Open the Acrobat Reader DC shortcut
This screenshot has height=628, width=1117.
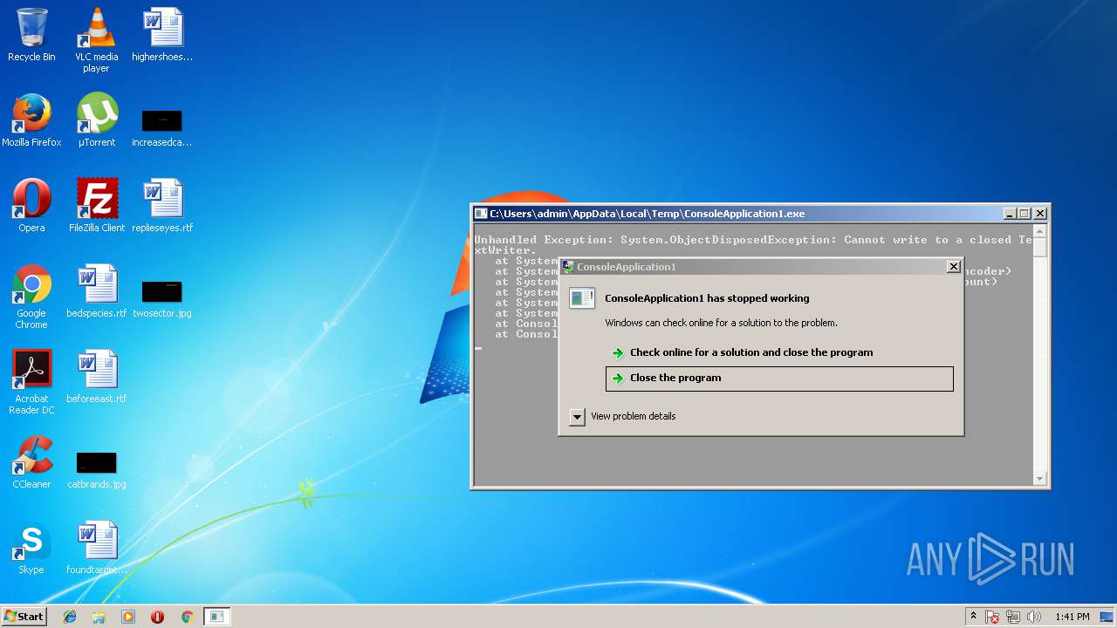pyautogui.click(x=31, y=383)
